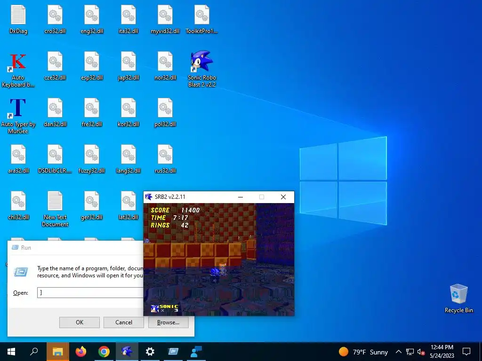The height and width of the screenshot is (361, 482).
Task: Open the remote/chat app taskbar icon
Action: click(x=196, y=352)
